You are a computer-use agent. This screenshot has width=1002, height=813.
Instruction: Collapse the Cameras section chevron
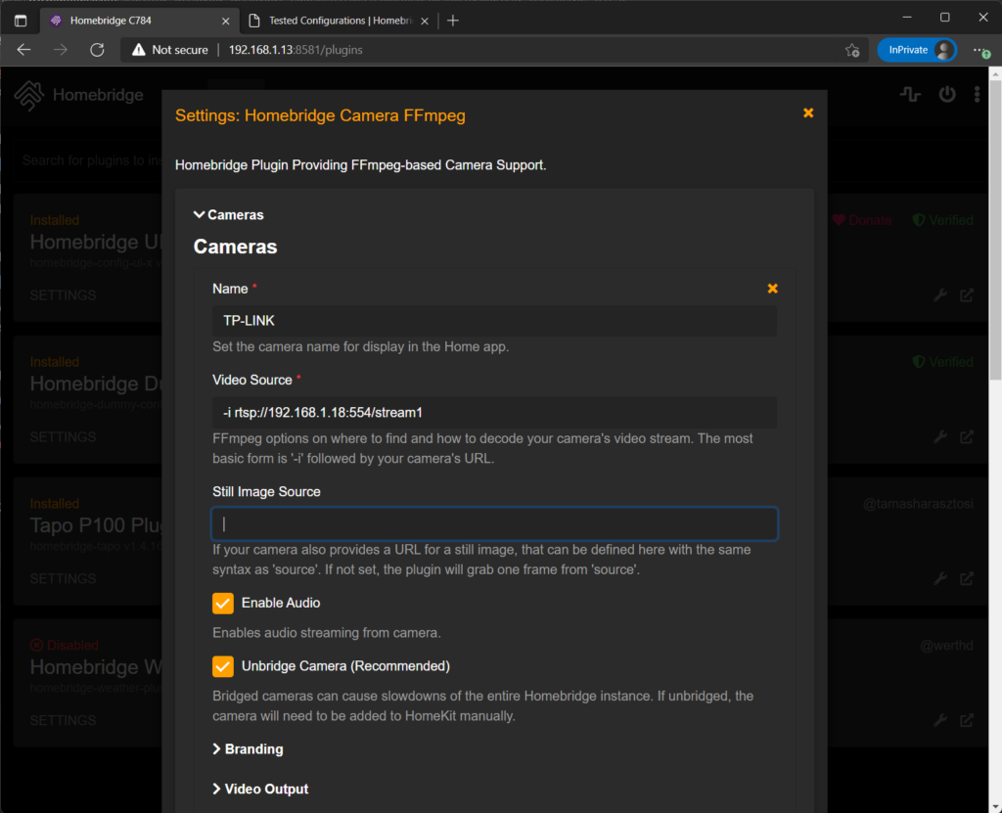tap(200, 215)
